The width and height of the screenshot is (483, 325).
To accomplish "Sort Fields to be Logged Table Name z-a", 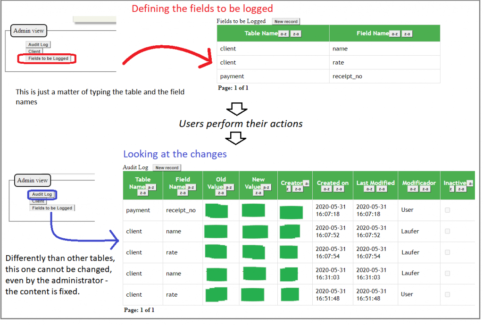I will 296,34.
